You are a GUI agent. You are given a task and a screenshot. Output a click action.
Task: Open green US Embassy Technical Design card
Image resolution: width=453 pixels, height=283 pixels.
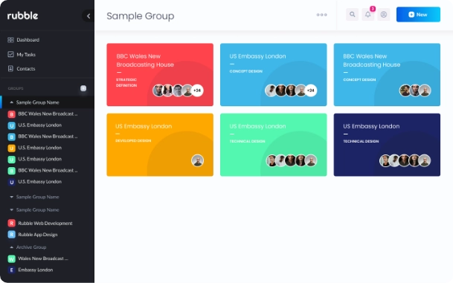point(273,145)
